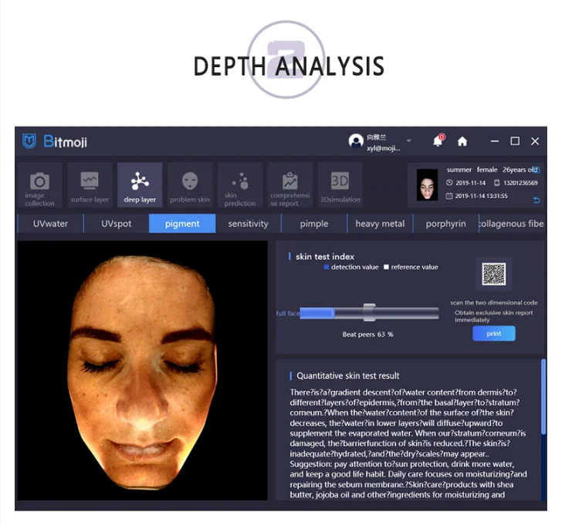Select the deep layer analysis icon
The width and height of the screenshot is (565, 525).
[x=140, y=185]
